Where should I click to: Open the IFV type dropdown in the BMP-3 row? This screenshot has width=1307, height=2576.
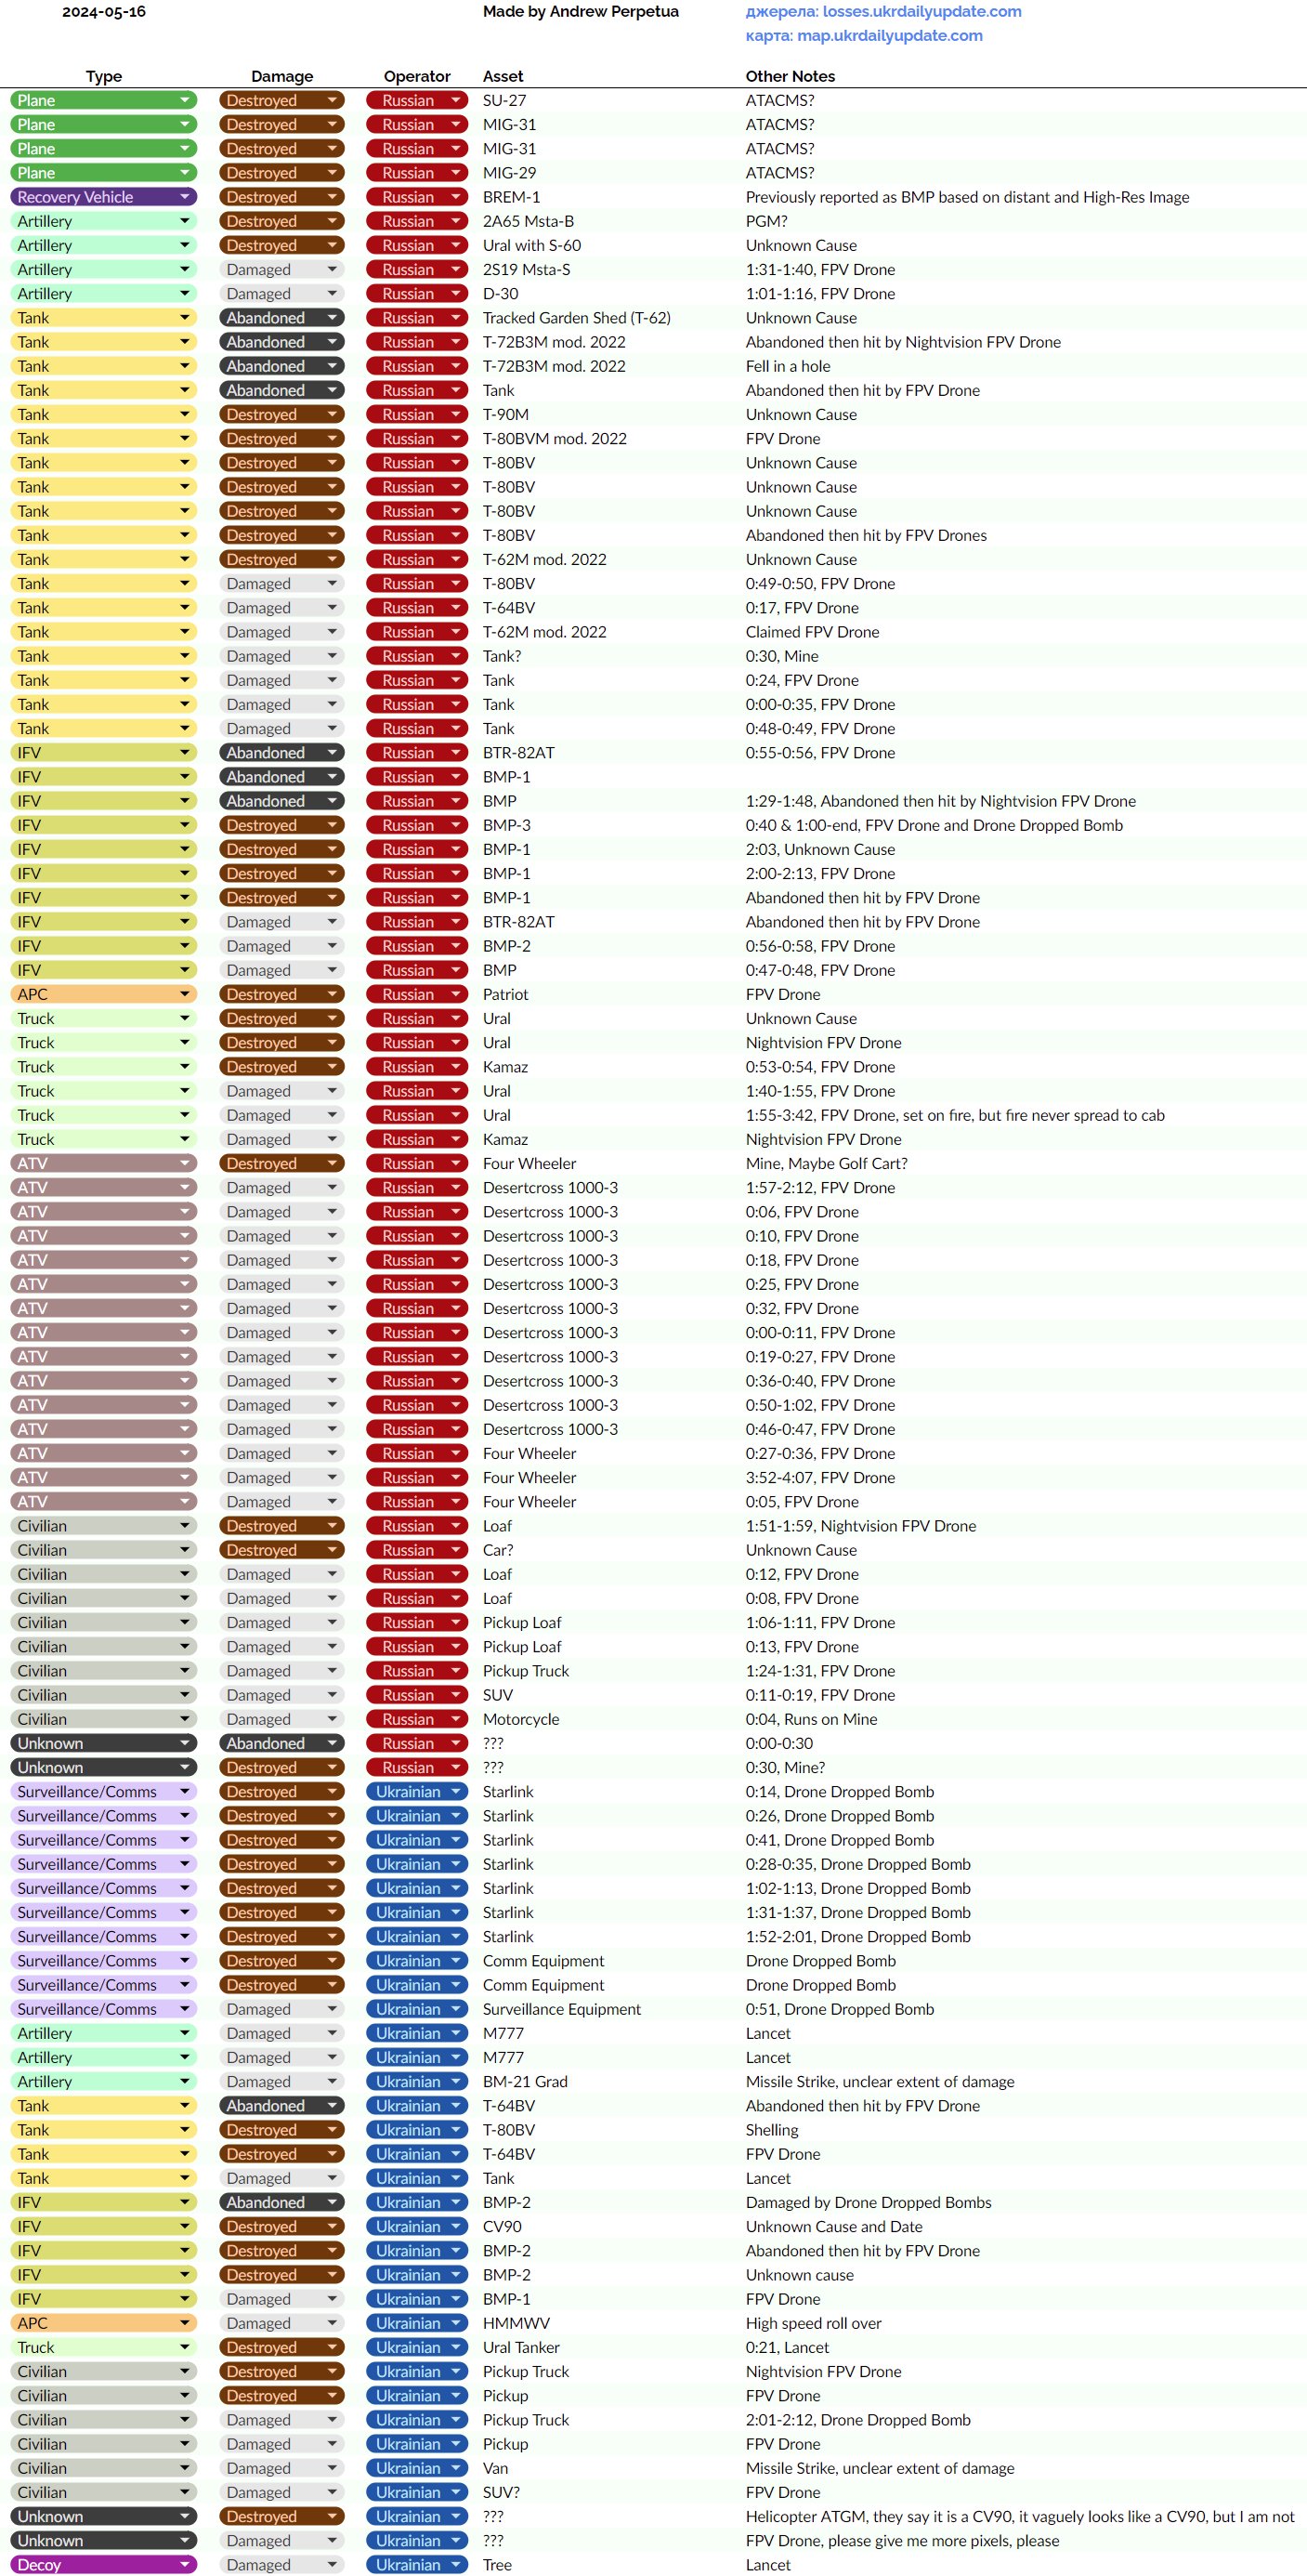coord(104,825)
